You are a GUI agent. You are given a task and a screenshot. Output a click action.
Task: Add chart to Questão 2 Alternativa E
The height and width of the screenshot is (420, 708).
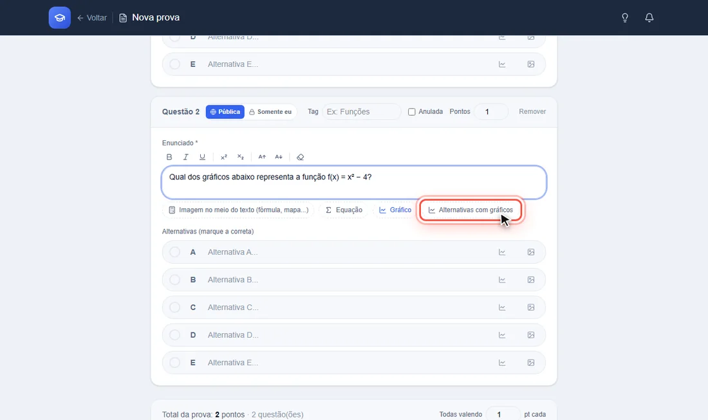click(x=502, y=363)
